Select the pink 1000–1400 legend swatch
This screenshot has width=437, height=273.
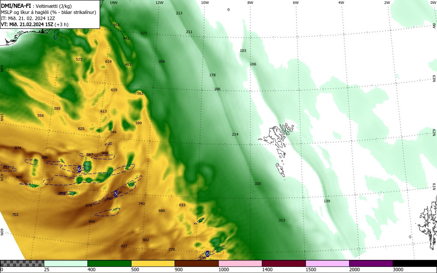pos(240,263)
